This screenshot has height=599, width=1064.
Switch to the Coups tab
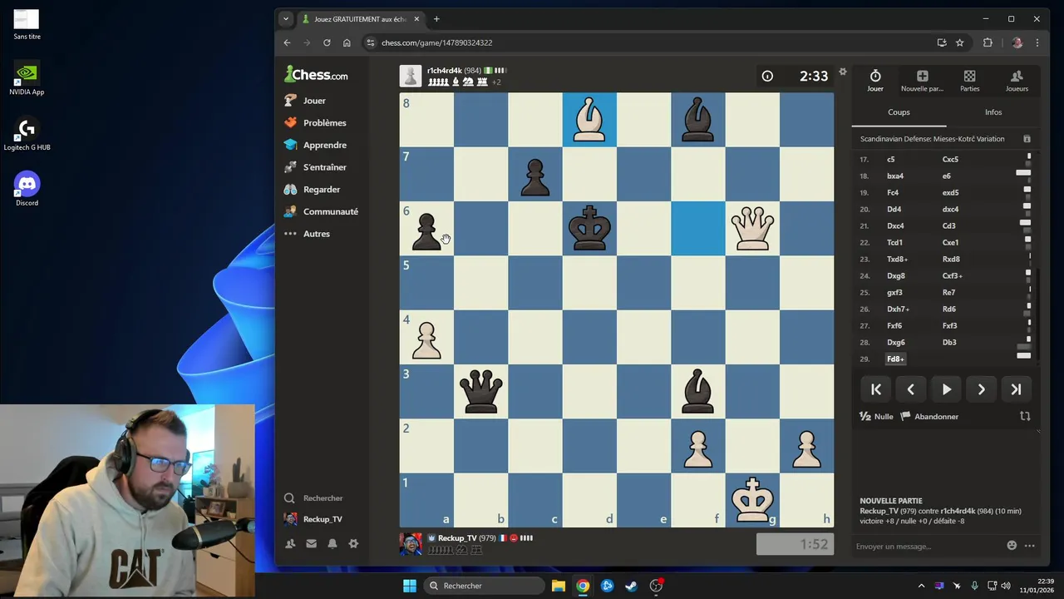tap(899, 112)
